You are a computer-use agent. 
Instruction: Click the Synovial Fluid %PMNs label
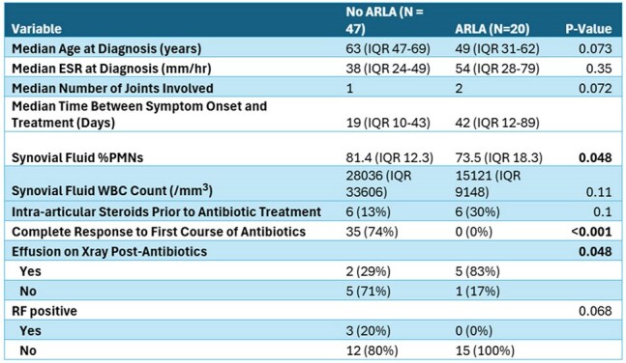tap(77, 157)
